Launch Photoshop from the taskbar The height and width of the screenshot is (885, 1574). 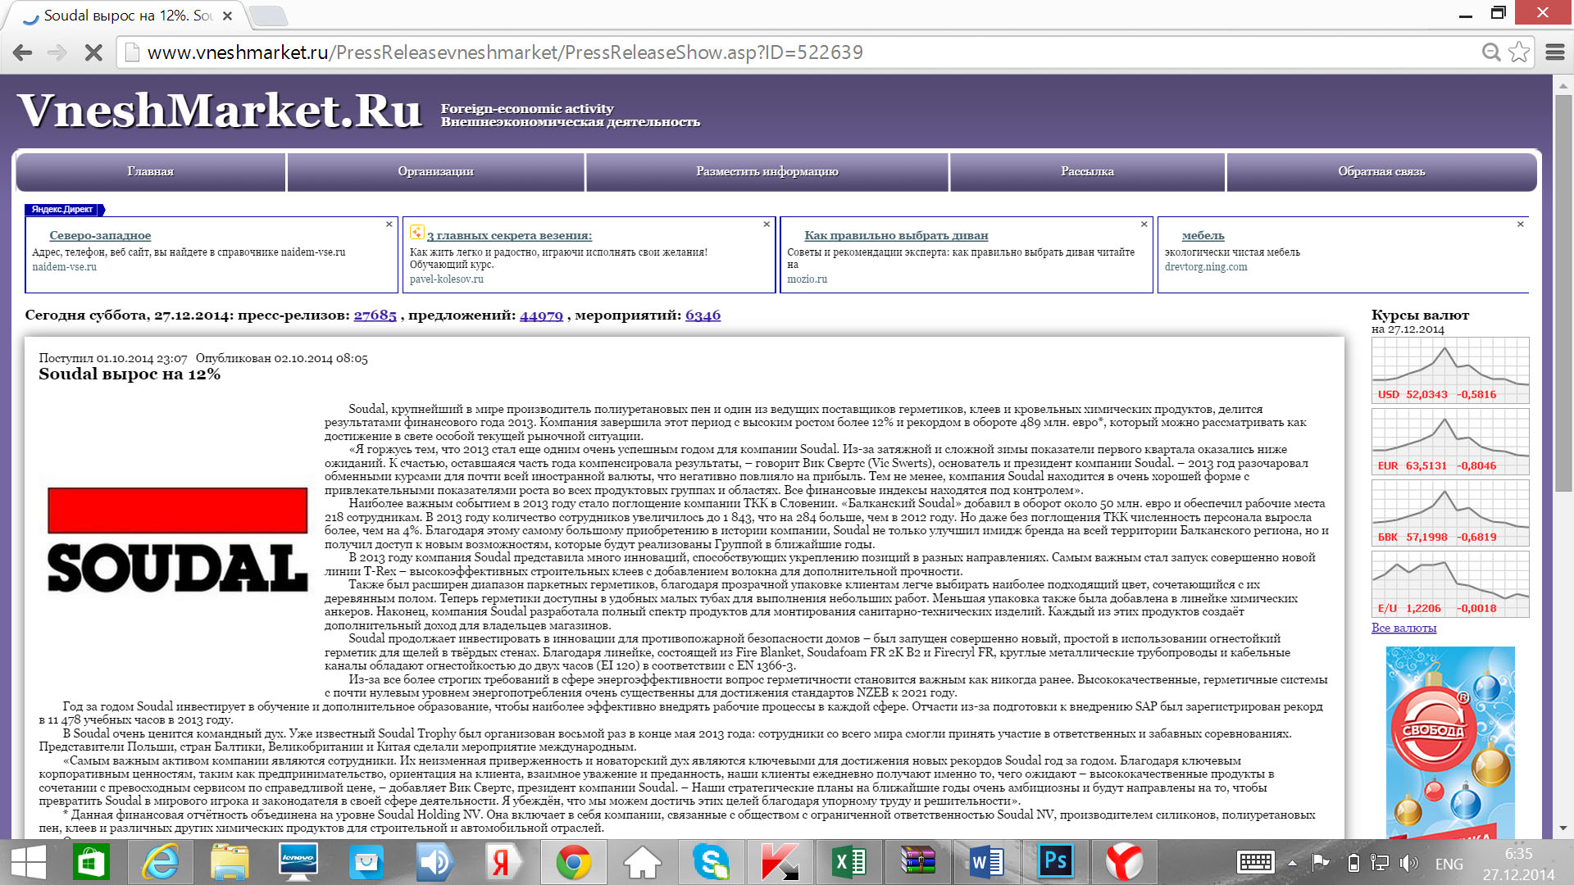(1056, 863)
